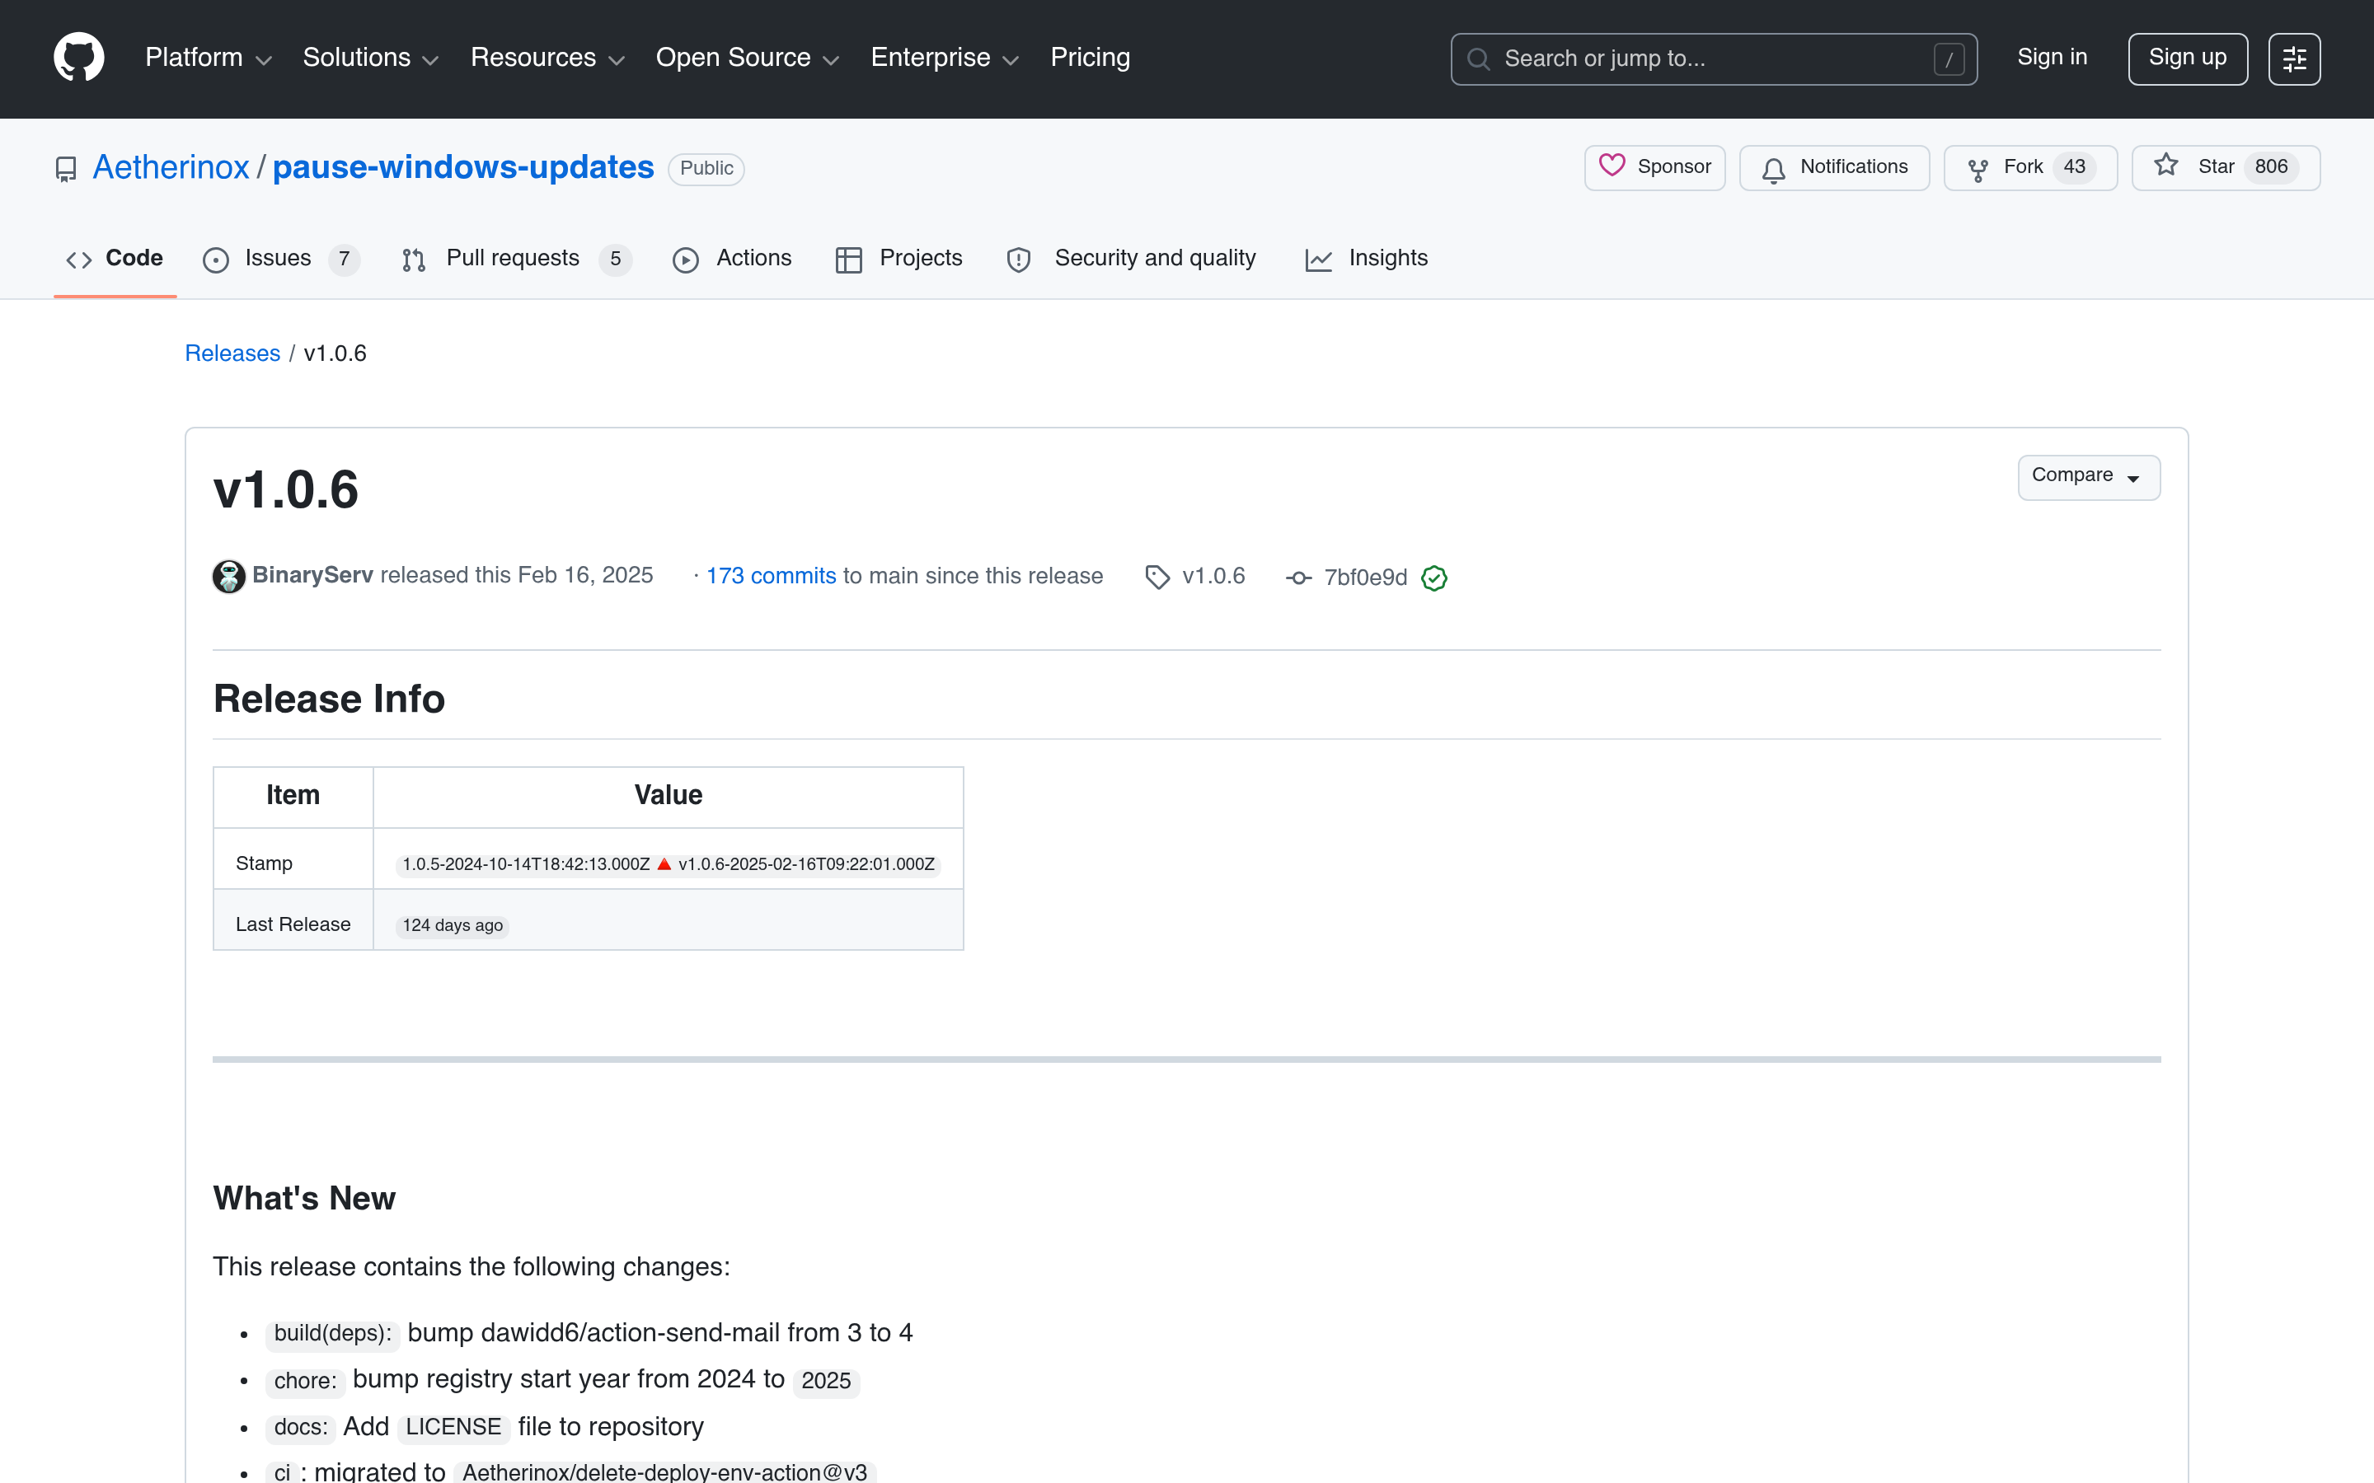Click the Public visibility badge
The width and height of the screenshot is (2374, 1483).
706,169
